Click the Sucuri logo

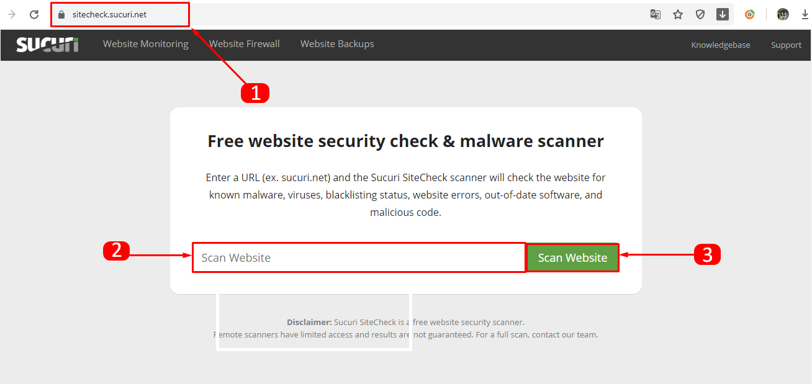point(47,44)
